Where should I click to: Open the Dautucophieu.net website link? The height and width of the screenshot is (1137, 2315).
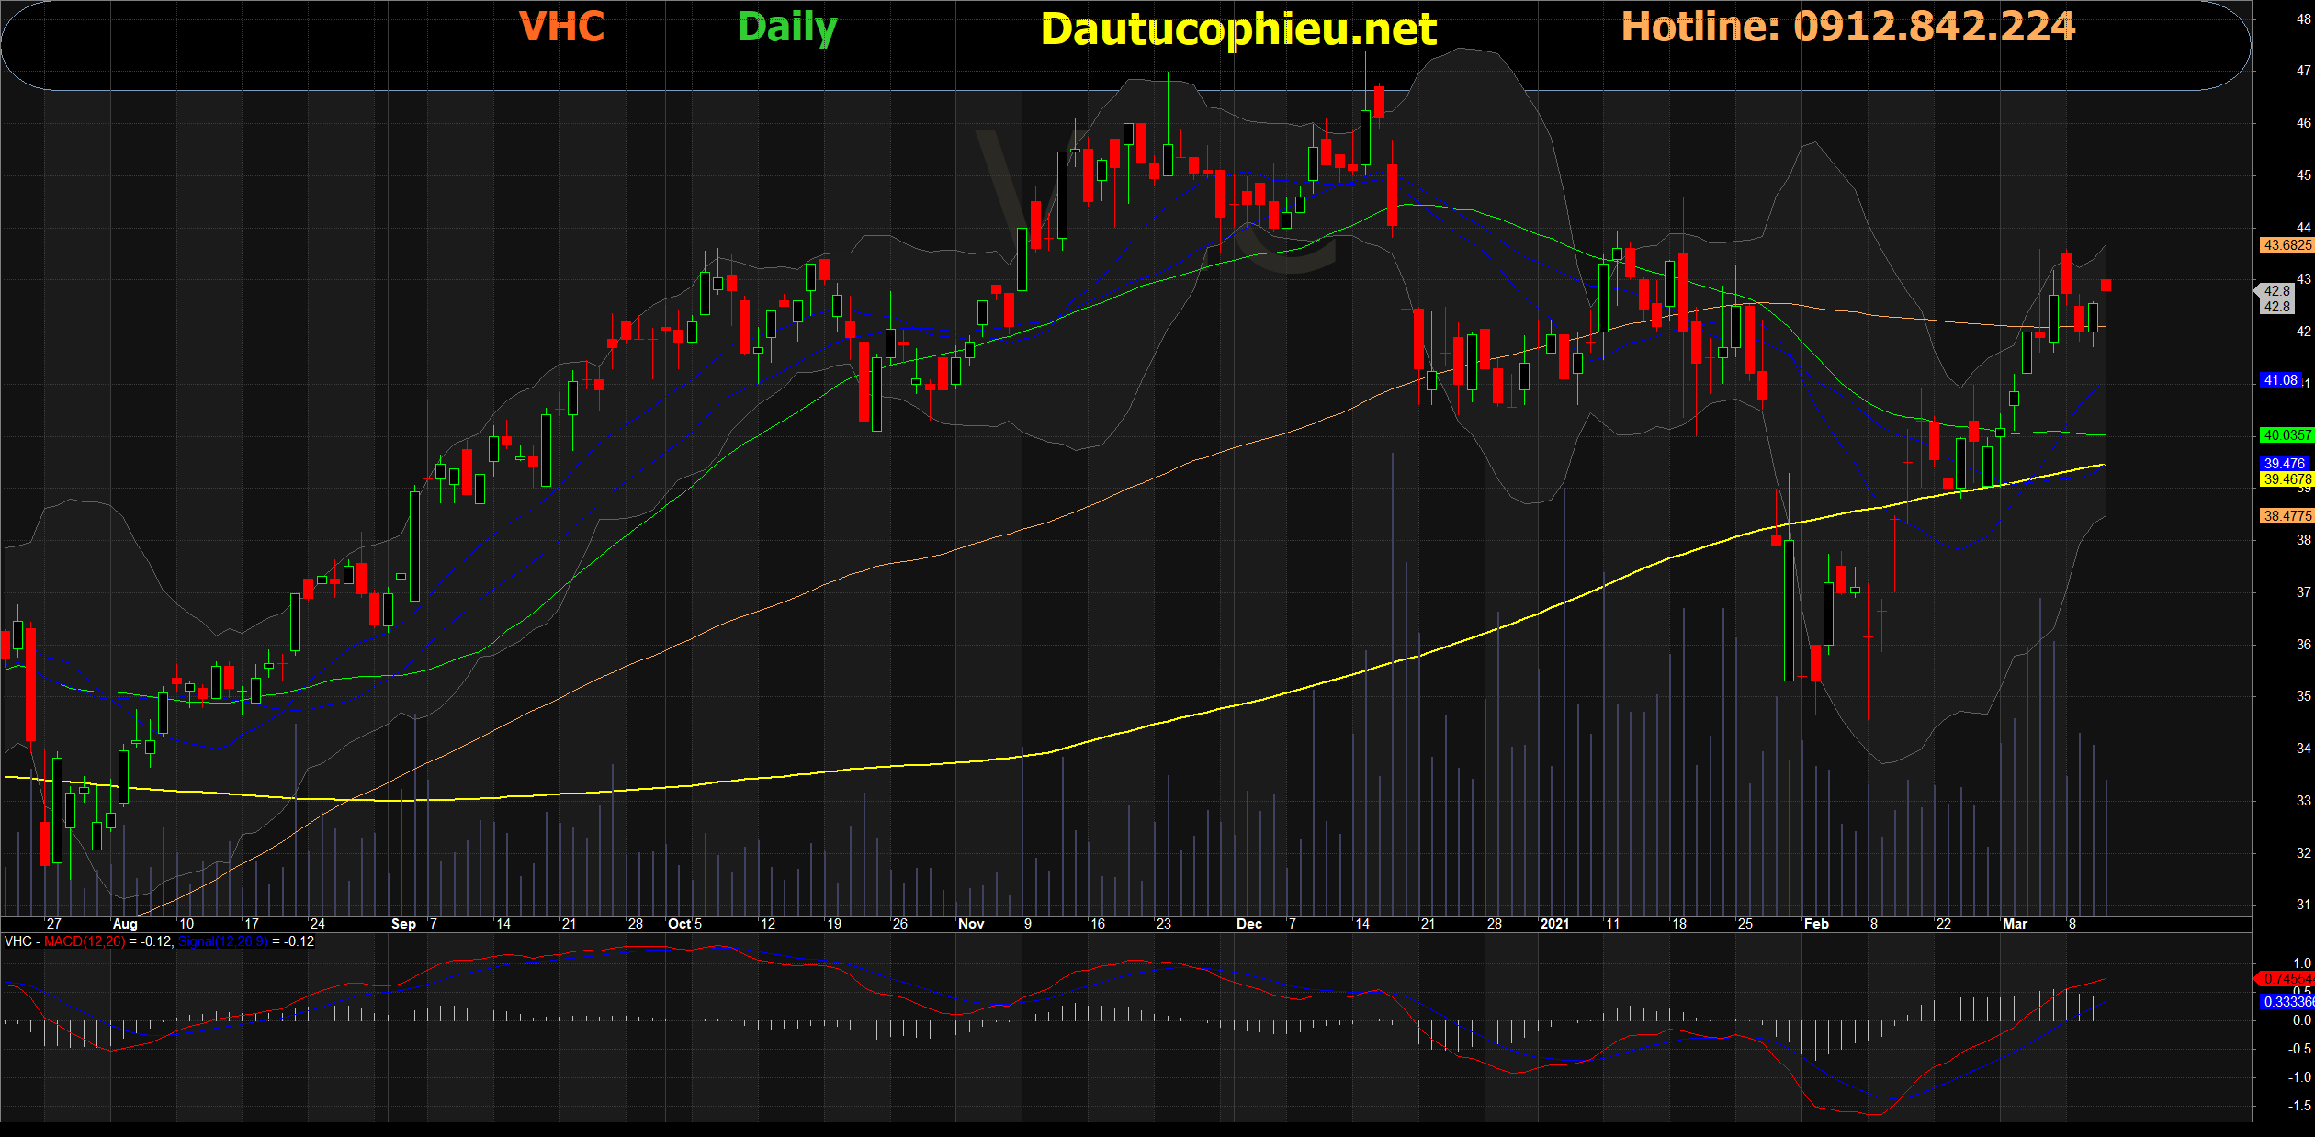pyautogui.click(x=1237, y=29)
